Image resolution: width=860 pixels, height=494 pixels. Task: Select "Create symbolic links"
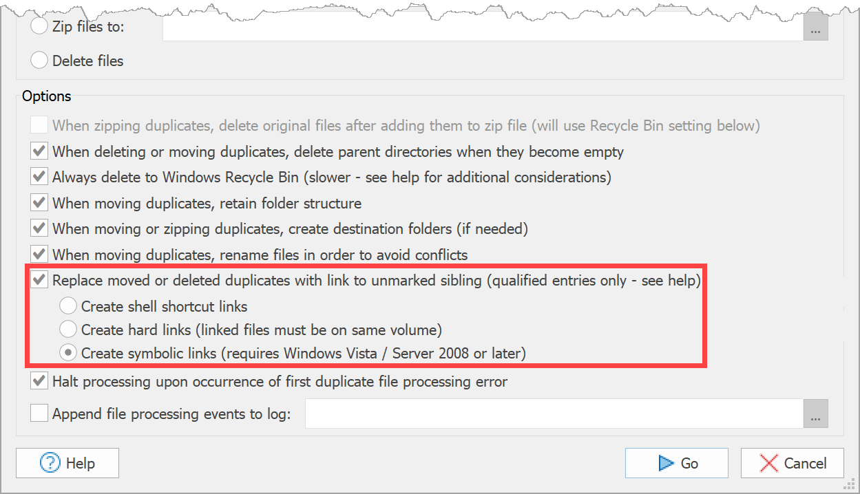pyautogui.click(x=68, y=352)
